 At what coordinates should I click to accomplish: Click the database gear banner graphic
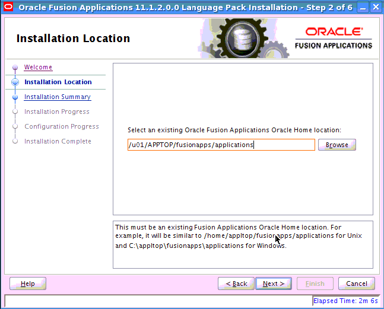[x=243, y=38]
